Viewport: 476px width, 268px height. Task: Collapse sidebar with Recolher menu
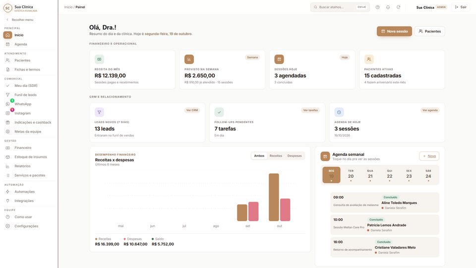(20, 20)
